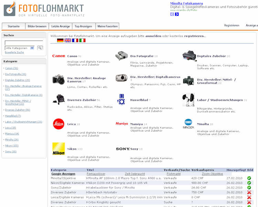This screenshot has width=258, height=207.
Task: Click the Registrieren menu link
Action: (232, 25)
